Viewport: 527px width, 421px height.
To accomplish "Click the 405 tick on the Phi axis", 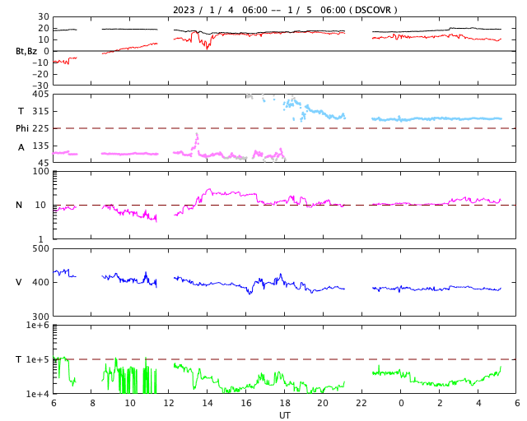I will (40, 94).
